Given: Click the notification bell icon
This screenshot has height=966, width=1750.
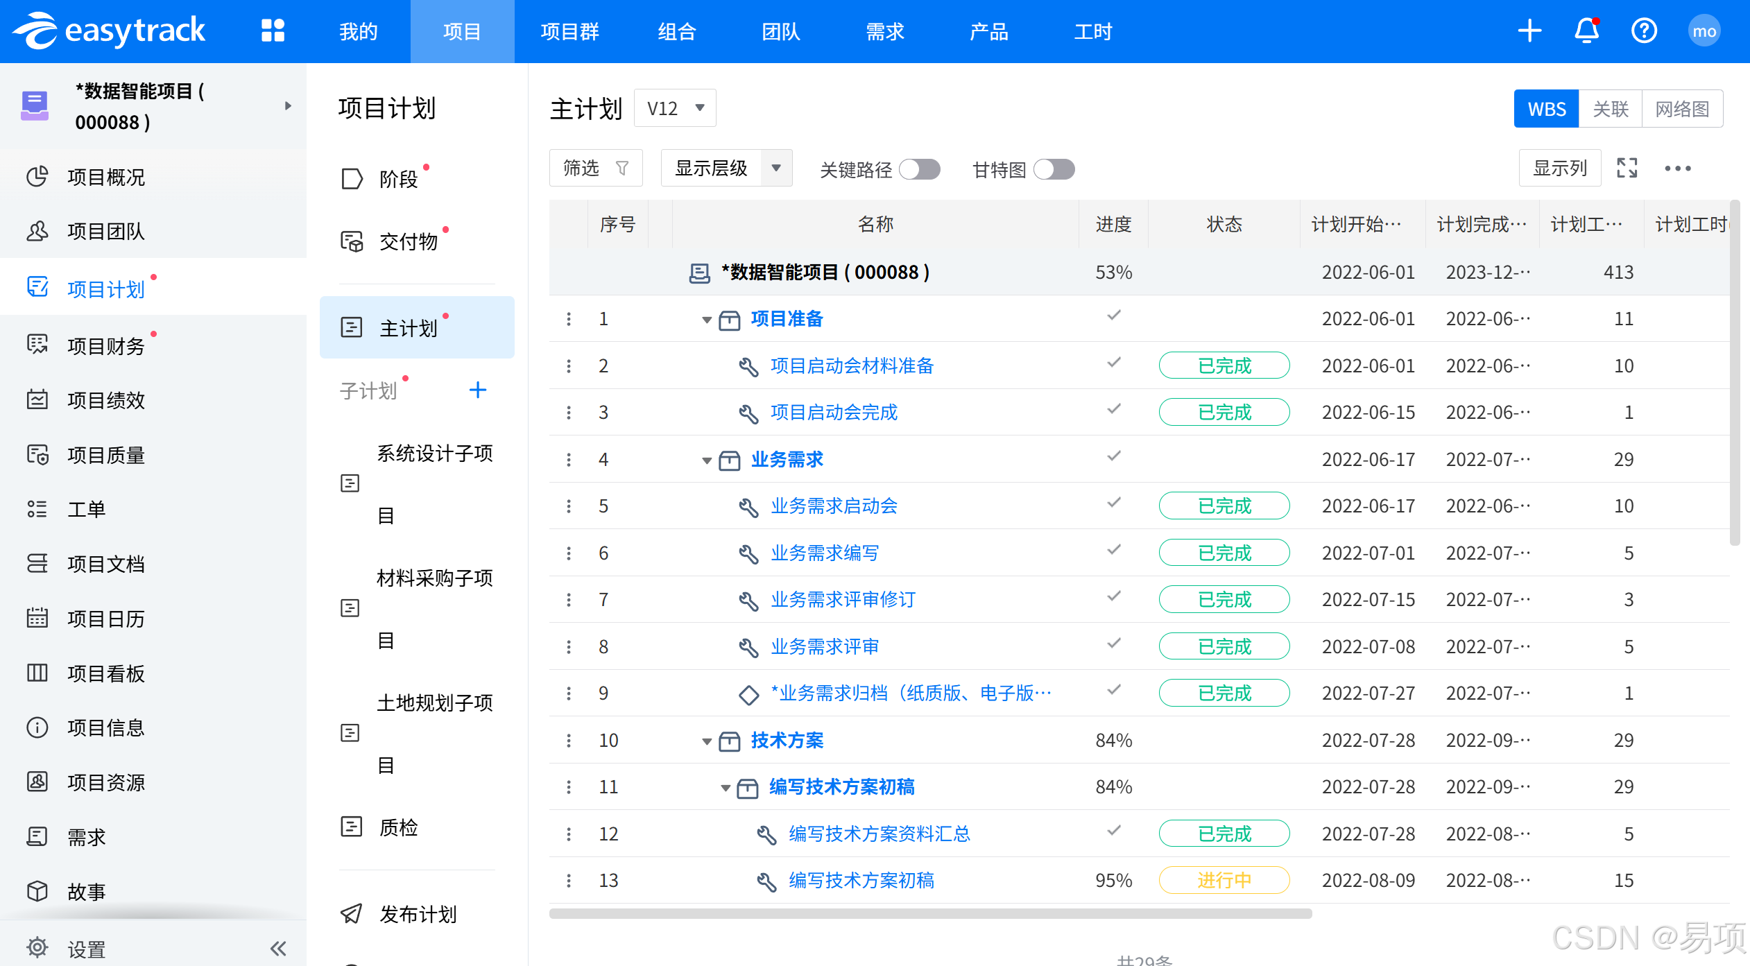Looking at the screenshot, I should coord(1586,31).
